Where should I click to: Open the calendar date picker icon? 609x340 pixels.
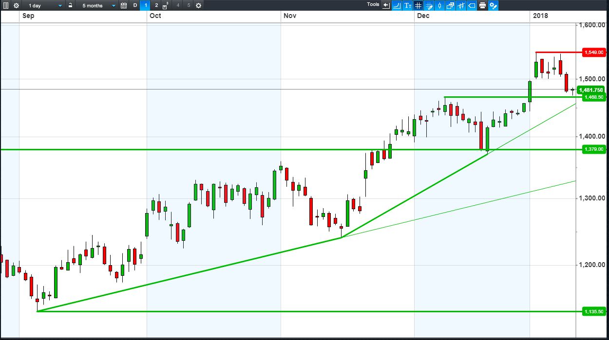pyautogui.click(x=124, y=5)
